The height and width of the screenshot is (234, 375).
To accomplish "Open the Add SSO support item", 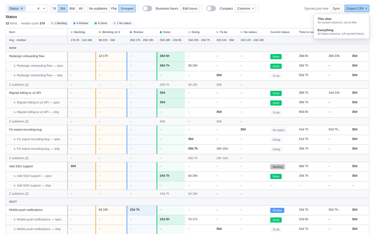I will (x=21, y=167).
